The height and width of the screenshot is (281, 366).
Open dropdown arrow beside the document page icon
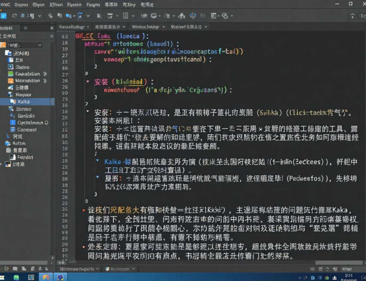tap(133, 16)
